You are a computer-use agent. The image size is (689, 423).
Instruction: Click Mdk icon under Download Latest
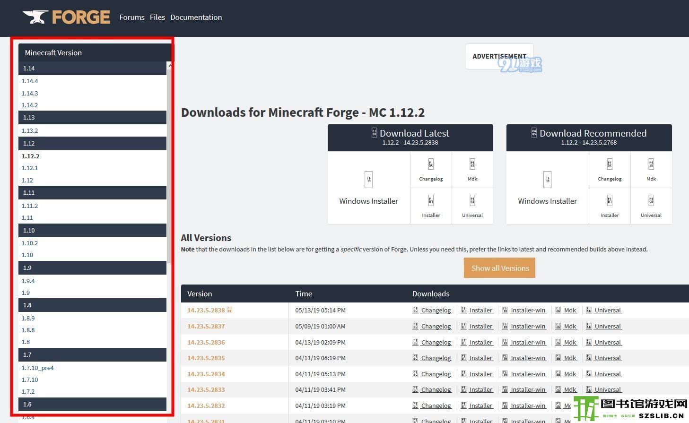(x=472, y=164)
